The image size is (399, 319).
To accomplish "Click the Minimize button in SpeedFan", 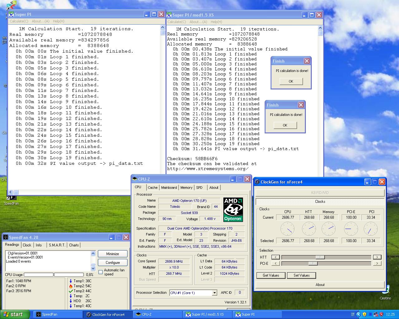I will tap(113, 254).
